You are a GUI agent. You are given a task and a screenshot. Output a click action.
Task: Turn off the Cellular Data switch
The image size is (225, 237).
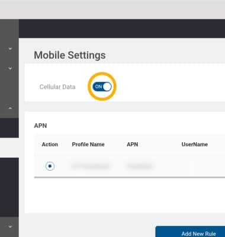(x=102, y=87)
